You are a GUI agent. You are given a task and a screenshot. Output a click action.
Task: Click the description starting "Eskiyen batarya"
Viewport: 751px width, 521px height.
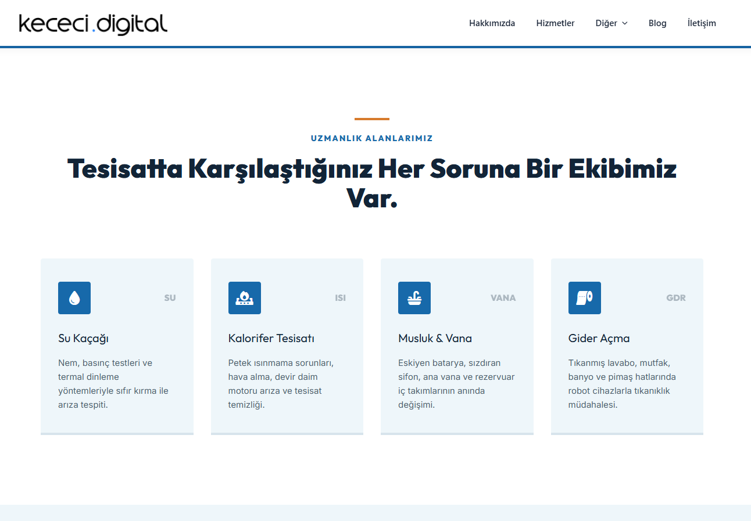tap(456, 384)
